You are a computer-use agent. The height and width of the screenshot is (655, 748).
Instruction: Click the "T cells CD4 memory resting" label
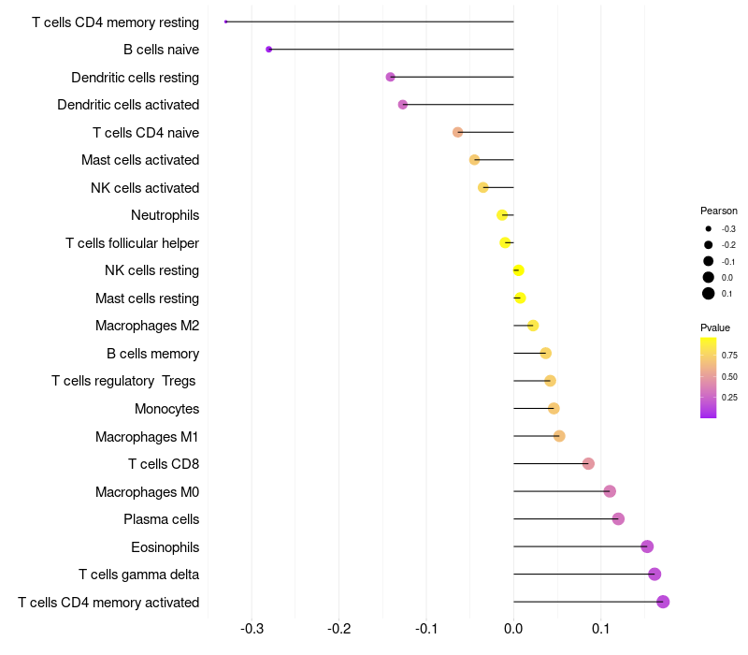(x=115, y=22)
